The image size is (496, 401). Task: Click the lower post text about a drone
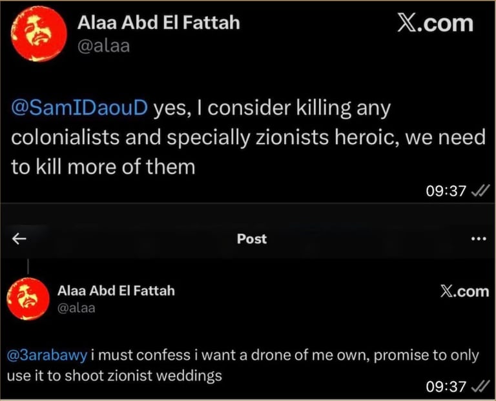click(x=243, y=365)
